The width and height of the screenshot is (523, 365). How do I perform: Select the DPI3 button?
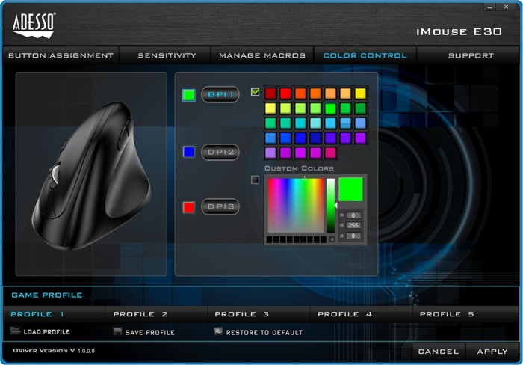pyautogui.click(x=220, y=206)
